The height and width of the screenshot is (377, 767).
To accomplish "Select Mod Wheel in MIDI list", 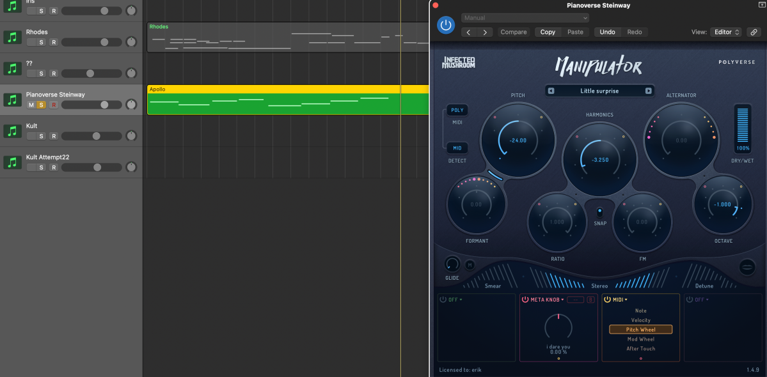I will [x=640, y=339].
